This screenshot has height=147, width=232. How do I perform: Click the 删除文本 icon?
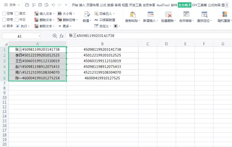point(36,20)
